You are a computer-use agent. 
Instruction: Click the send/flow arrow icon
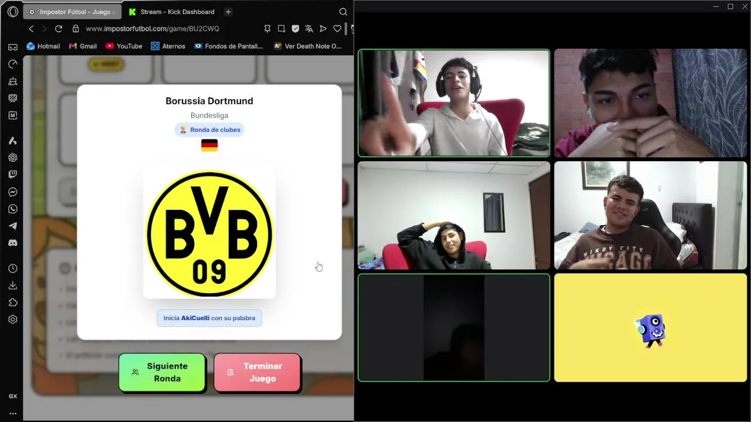323,29
